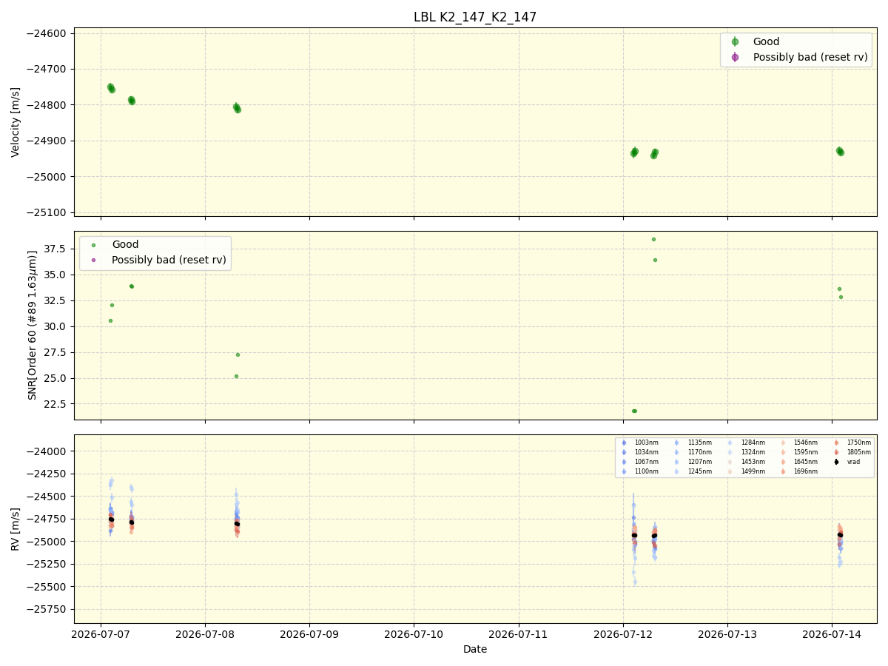Viewport: 888px width, 666px height.
Task: Click the RV [m/s] axis label
Action: pos(16,528)
